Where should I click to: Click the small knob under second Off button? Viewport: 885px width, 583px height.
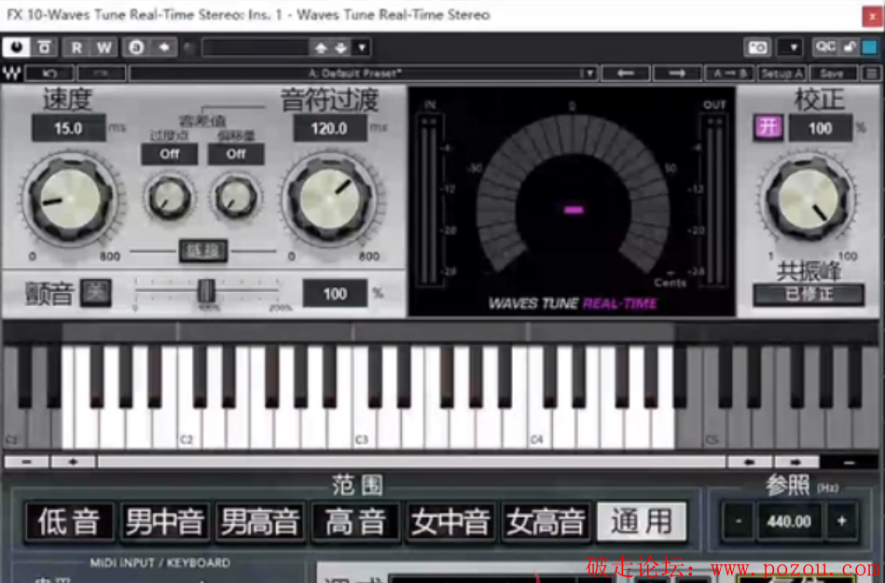(236, 197)
